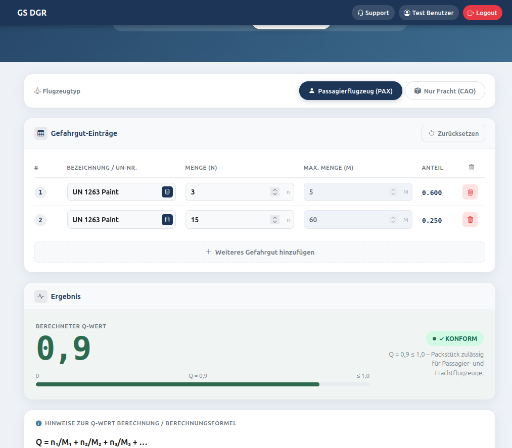
Task: Click the pulse icon beside Ergebnis
Action: [x=41, y=296]
